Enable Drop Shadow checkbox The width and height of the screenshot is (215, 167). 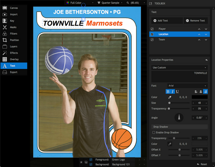pos(154,132)
